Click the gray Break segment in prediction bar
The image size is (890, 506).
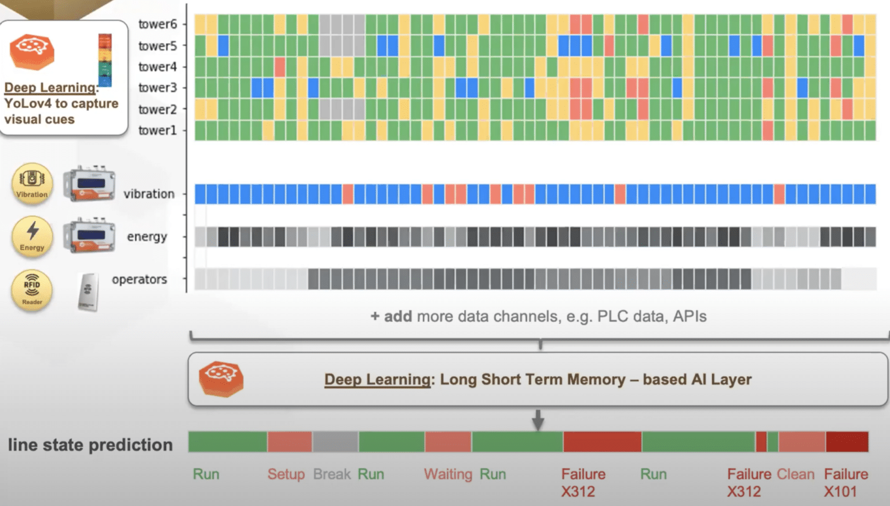(x=335, y=442)
